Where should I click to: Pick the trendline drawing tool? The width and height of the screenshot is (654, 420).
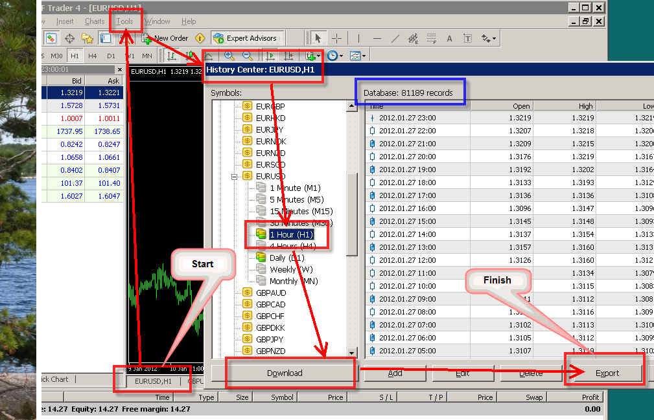(x=395, y=39)
